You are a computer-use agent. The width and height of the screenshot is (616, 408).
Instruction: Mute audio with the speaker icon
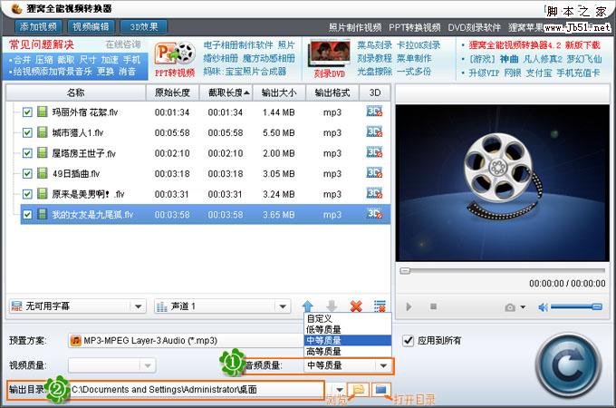[x=543, y=307]
